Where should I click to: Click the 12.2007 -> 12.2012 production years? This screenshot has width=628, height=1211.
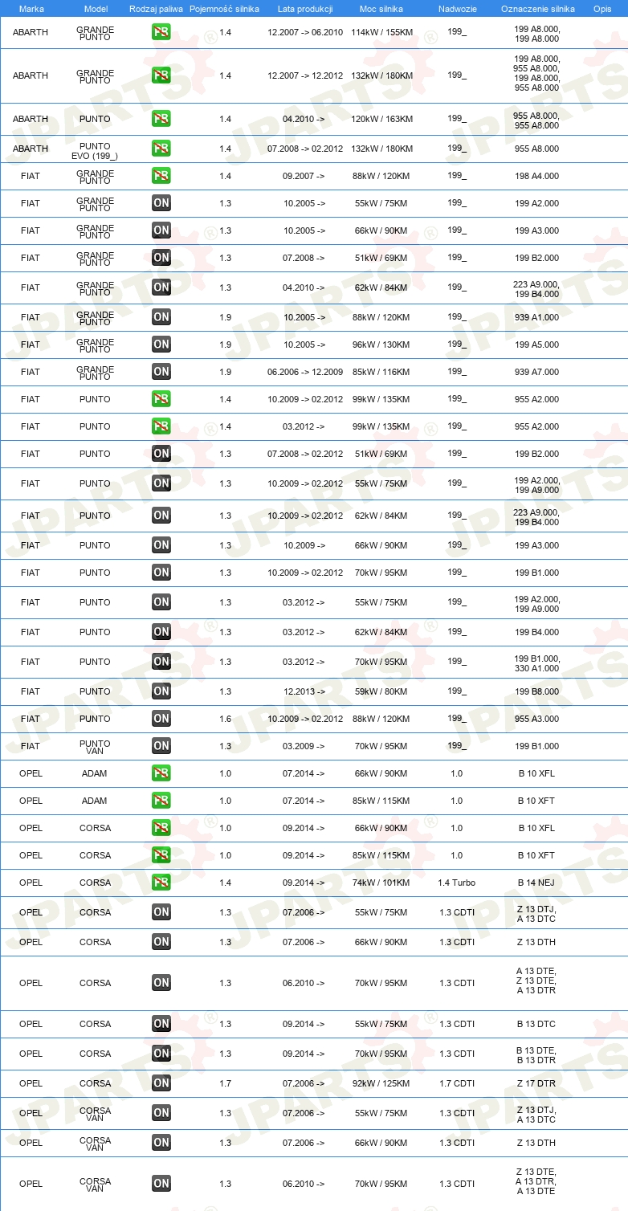(305, 75)
